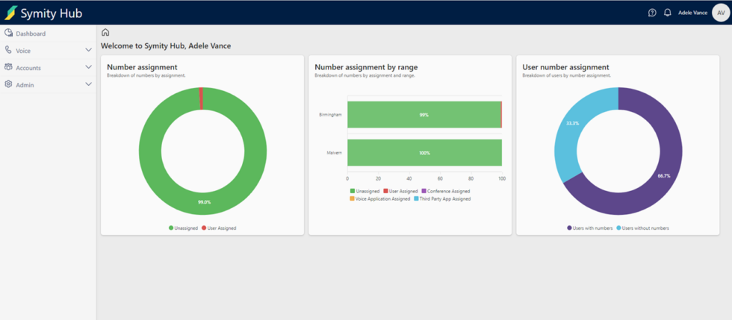Select the Accounts menu item

[x=48, y=68]
